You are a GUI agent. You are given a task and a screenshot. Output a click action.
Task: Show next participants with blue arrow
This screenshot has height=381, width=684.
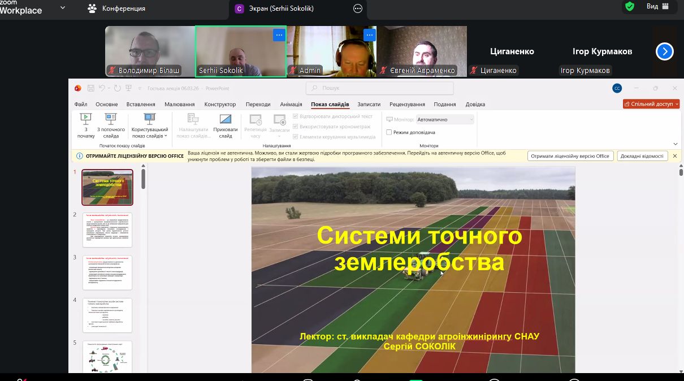(x=665, y=51)
